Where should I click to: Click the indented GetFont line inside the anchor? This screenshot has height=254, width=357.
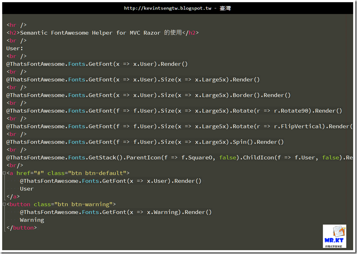(111, 181)
